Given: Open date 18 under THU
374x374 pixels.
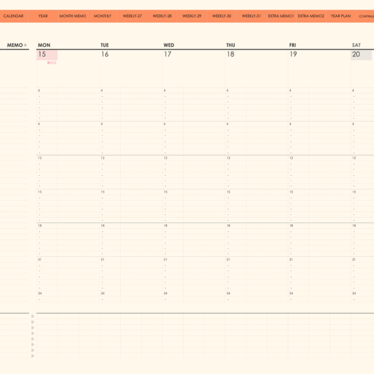Looking at the screenshot, I should click(230, 54).
